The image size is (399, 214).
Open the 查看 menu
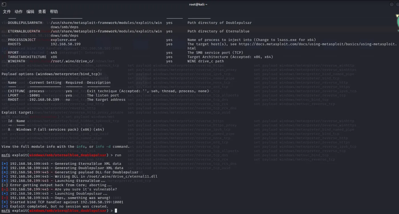click(42, 12)
